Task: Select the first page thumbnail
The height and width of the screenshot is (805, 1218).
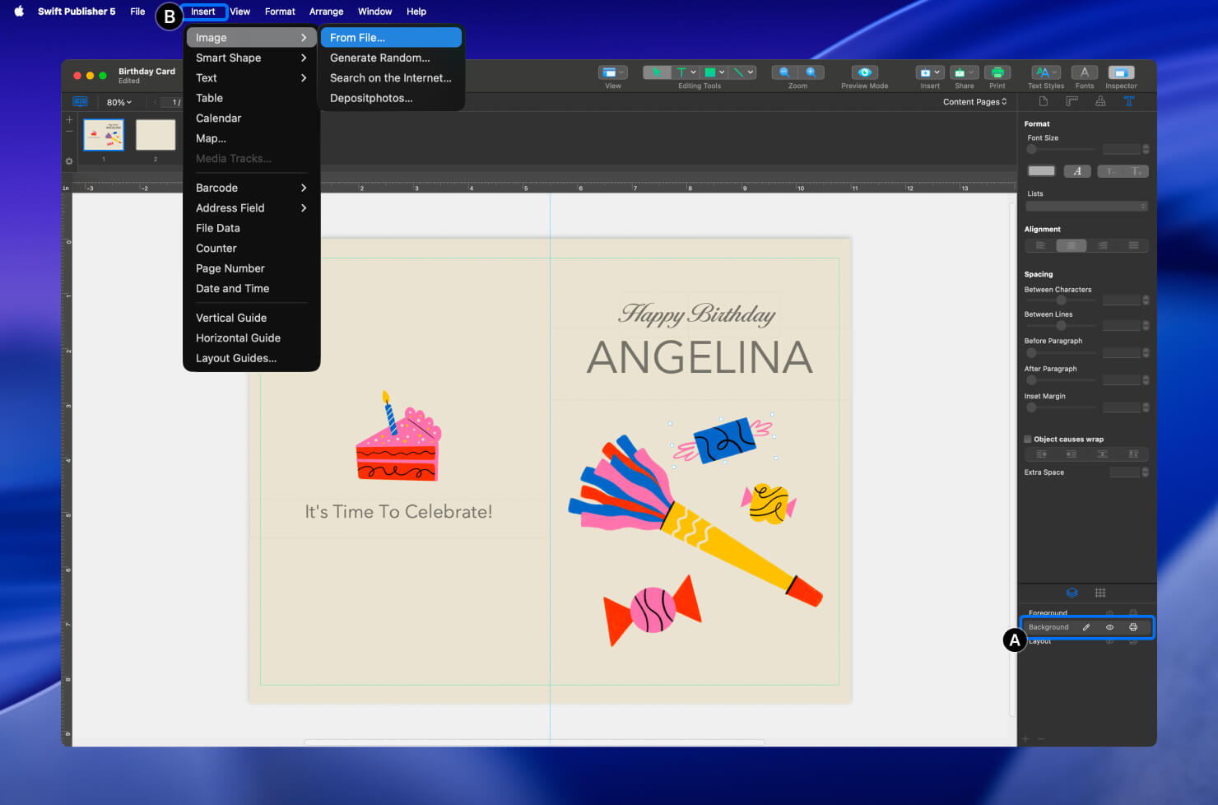Action: coord(103,134)
